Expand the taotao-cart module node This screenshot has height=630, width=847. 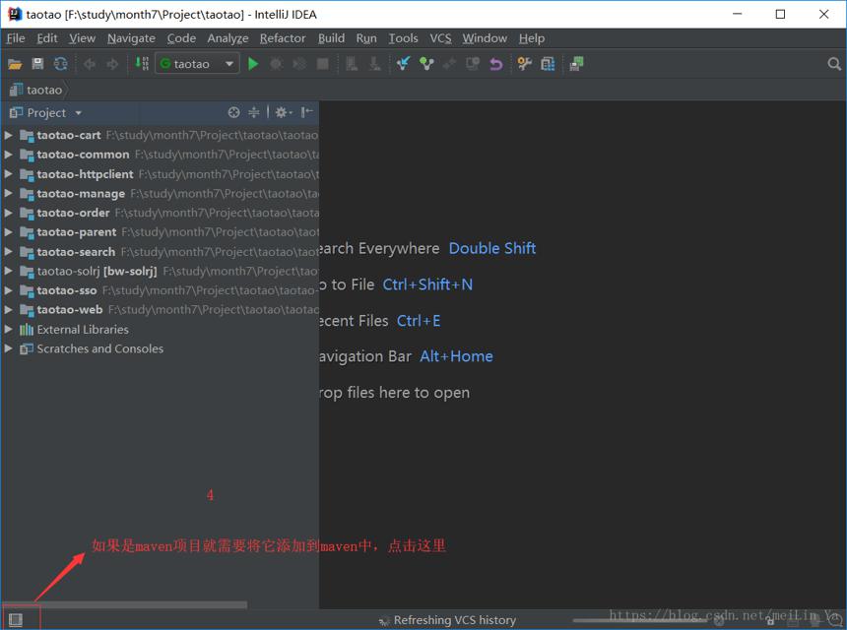pos(8,135)
